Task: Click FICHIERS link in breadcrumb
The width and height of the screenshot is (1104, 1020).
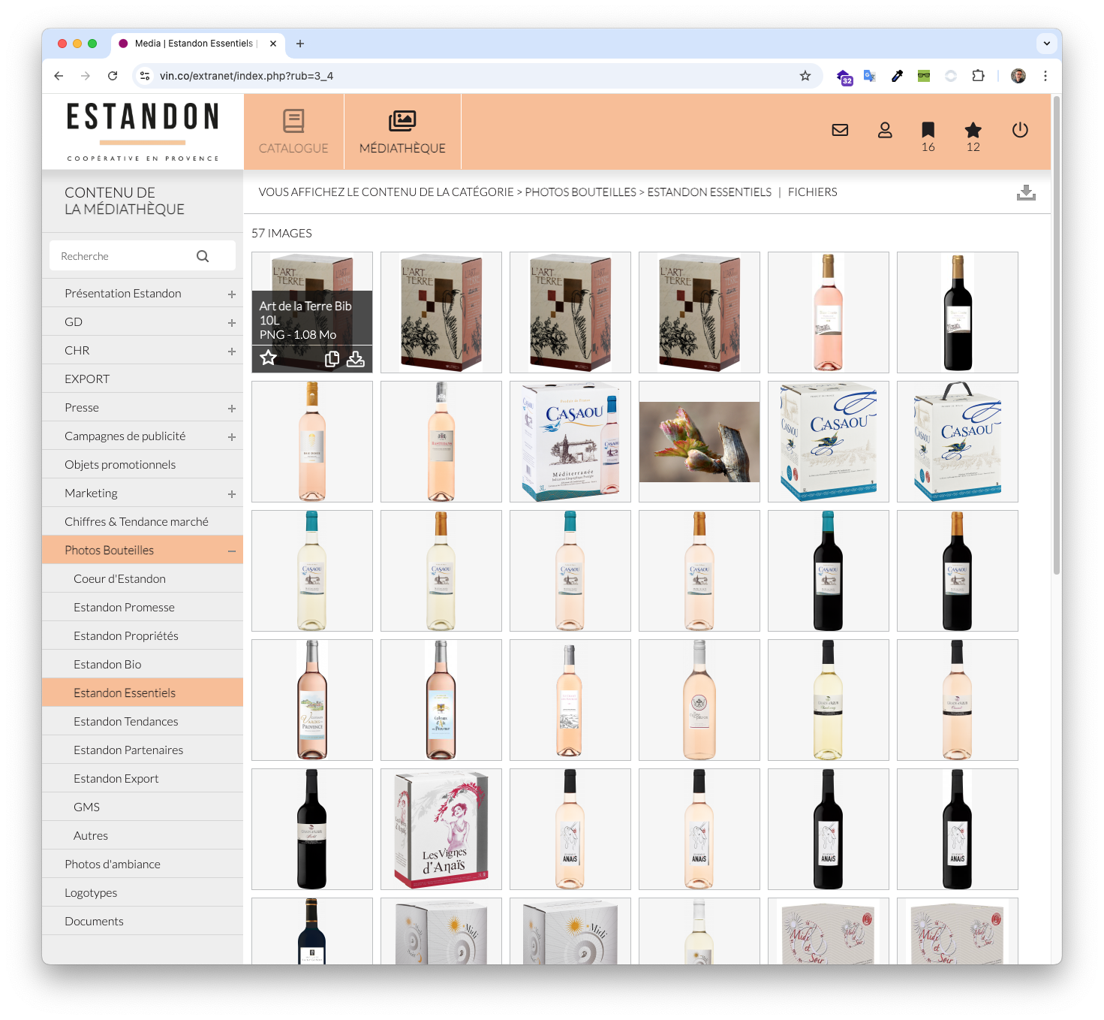Action: 812,192
